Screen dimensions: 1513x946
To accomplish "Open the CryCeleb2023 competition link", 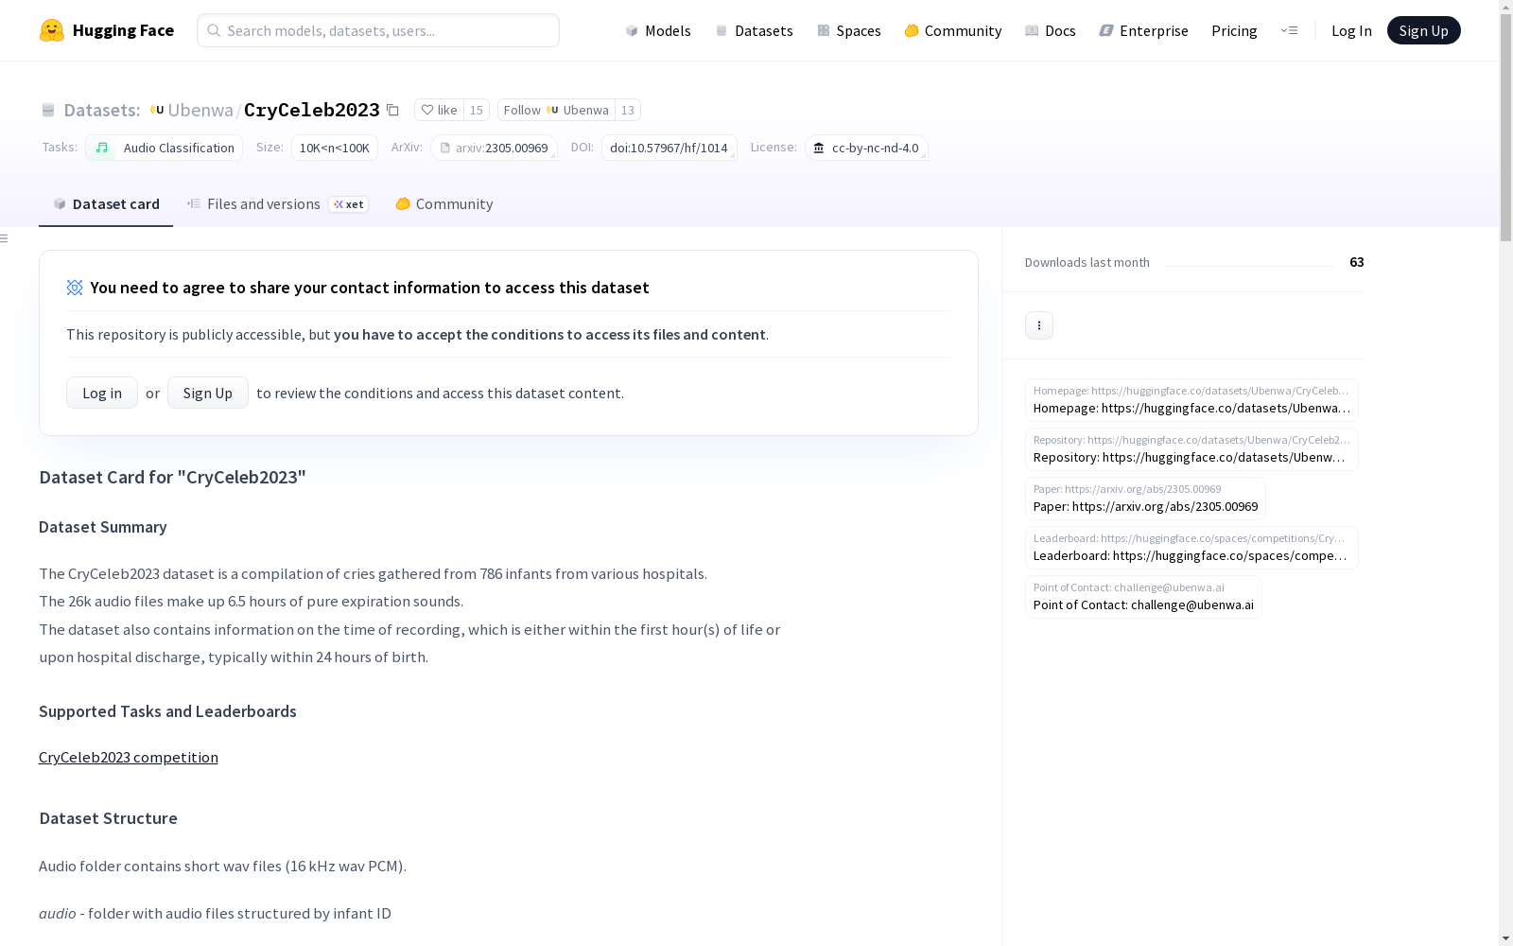I will (129, 757).
